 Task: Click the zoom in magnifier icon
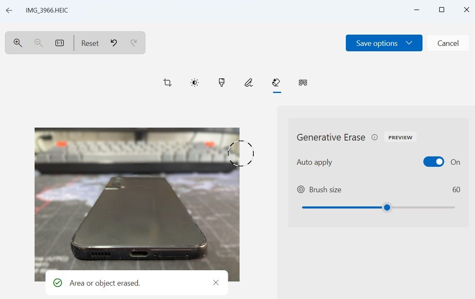point(18,43)
